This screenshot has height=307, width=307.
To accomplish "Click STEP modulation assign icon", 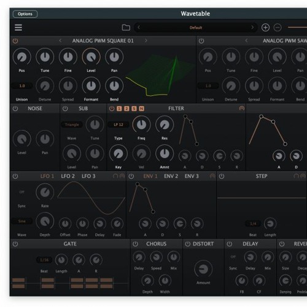I will (303, 176).
